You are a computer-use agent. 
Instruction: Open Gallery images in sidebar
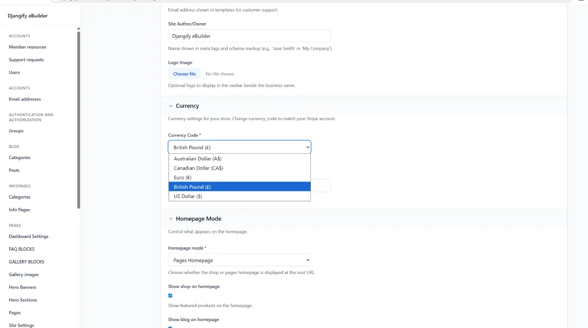(24, 275)
